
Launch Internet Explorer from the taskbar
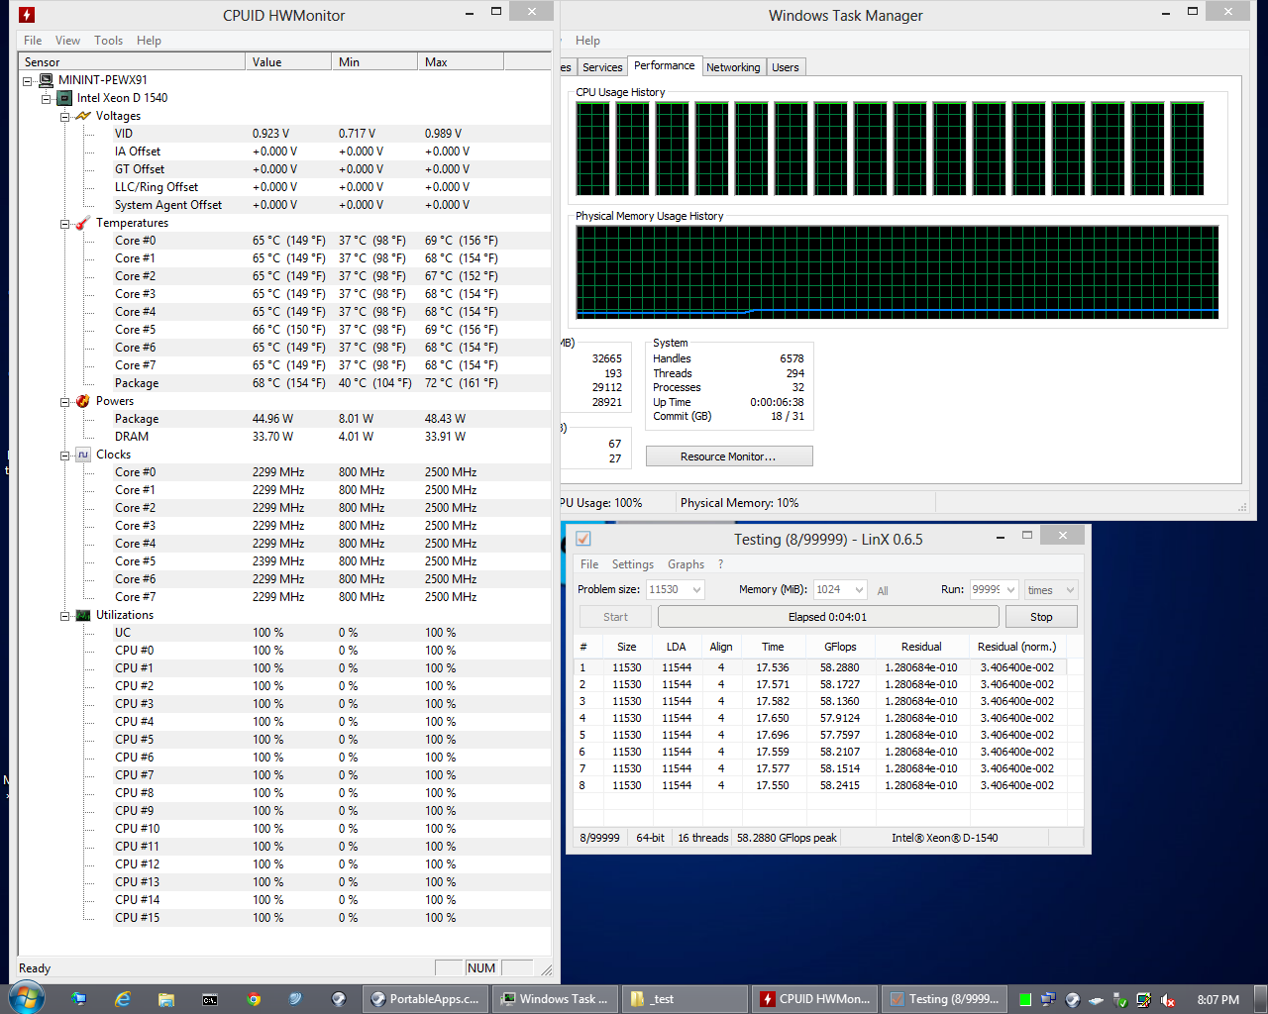(x=123, y=999)
